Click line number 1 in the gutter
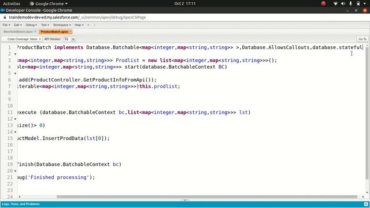 click(x=9, y=47)
